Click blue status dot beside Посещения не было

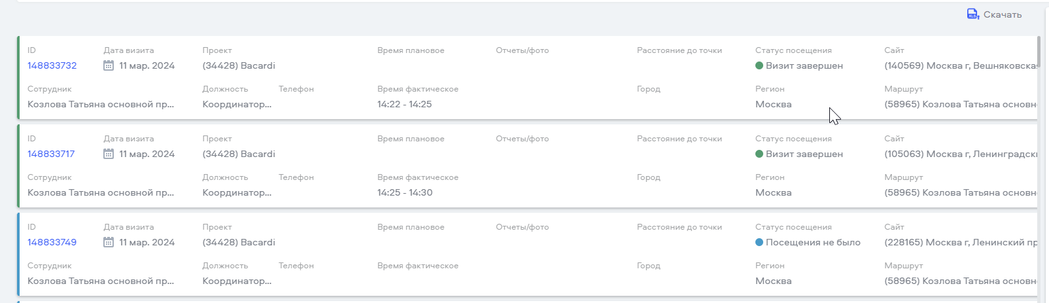(x=759, y=242)
